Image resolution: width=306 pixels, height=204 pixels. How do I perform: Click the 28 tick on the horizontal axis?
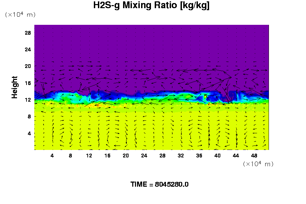[162, 155]
